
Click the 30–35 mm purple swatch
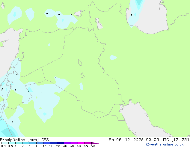[67, 143]
